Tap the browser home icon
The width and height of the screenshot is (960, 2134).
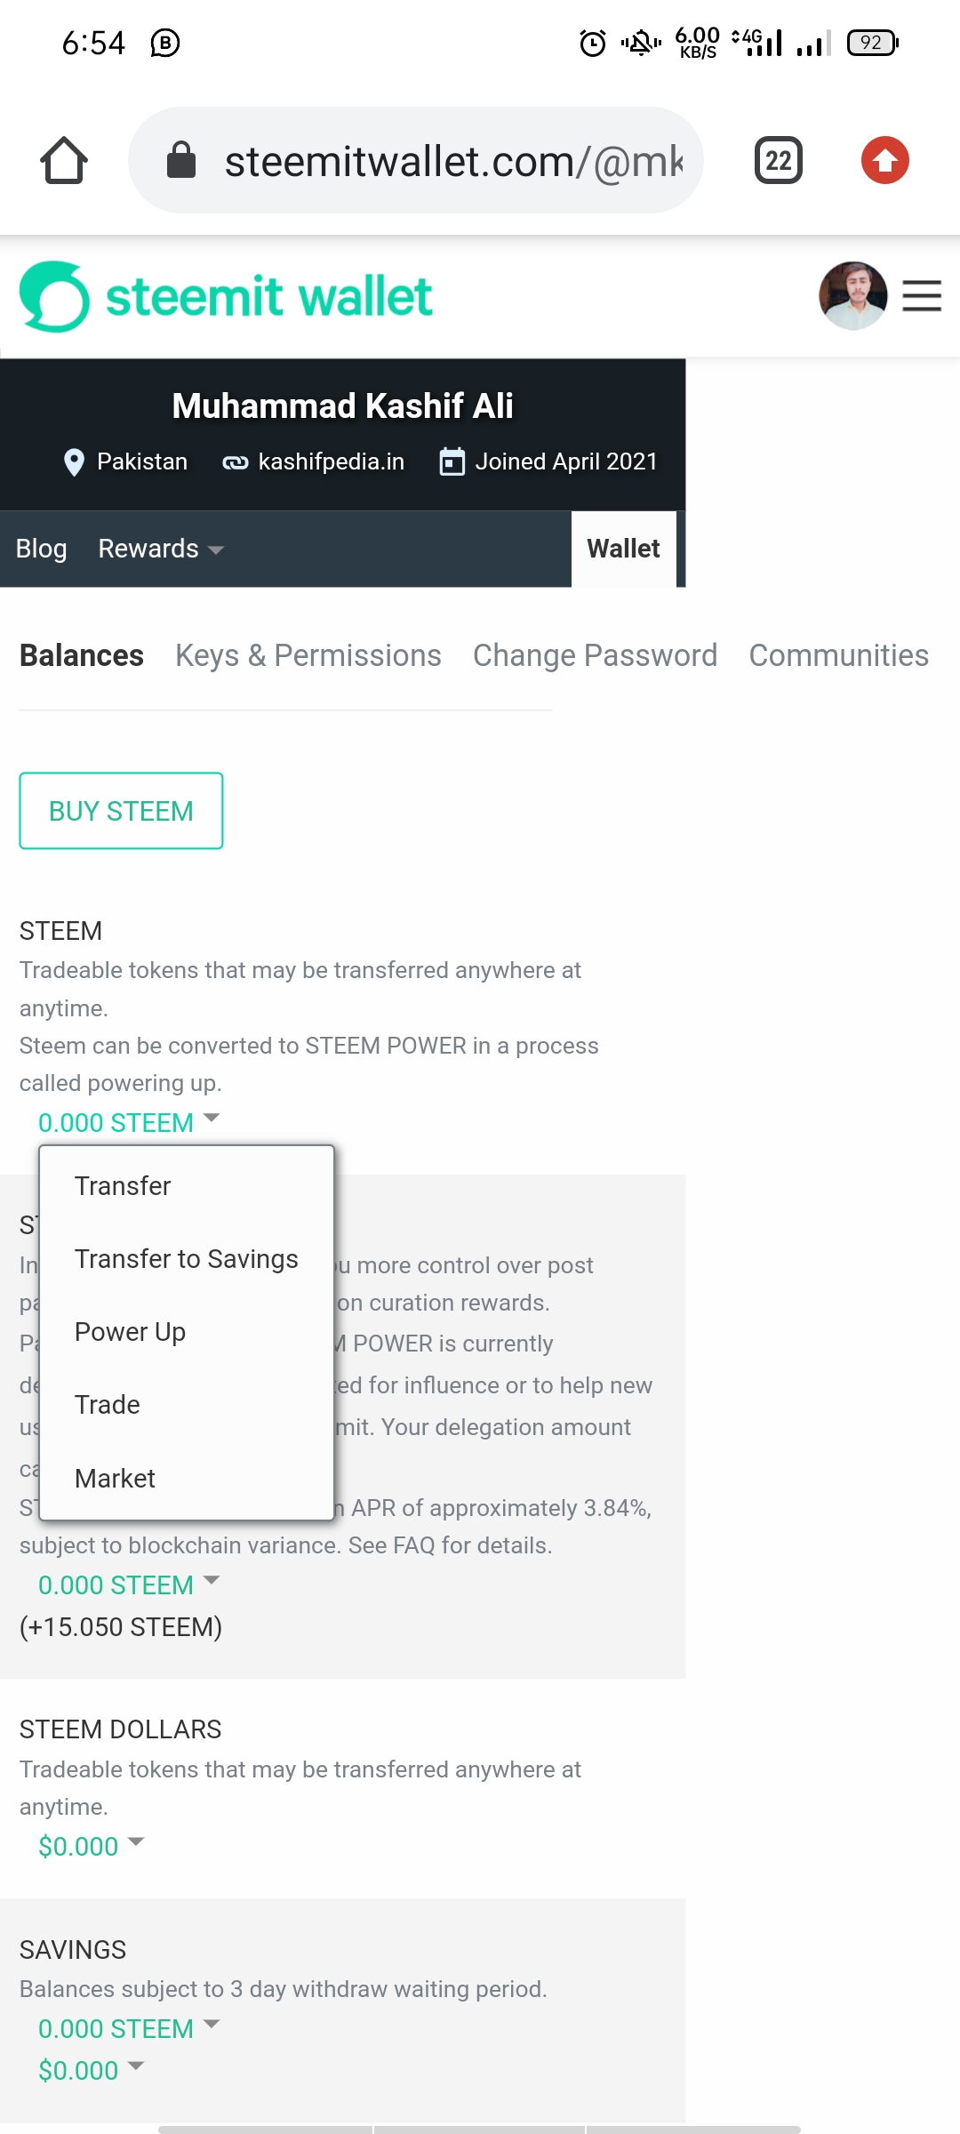point(64,161)
